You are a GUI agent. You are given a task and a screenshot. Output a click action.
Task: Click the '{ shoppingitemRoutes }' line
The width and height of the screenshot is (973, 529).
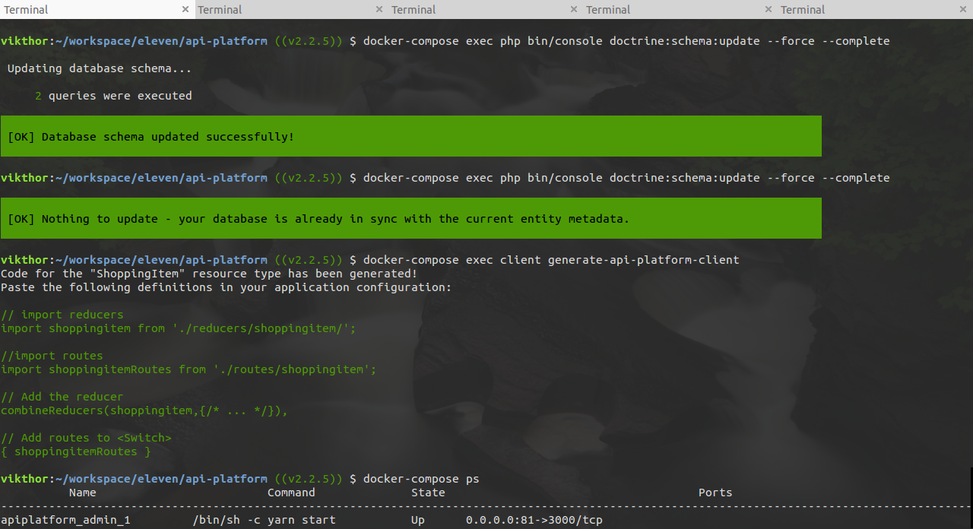(x=76, y=451)
